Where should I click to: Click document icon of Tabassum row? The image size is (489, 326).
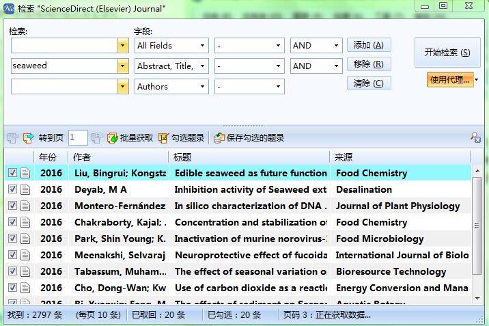coord(25,271)
